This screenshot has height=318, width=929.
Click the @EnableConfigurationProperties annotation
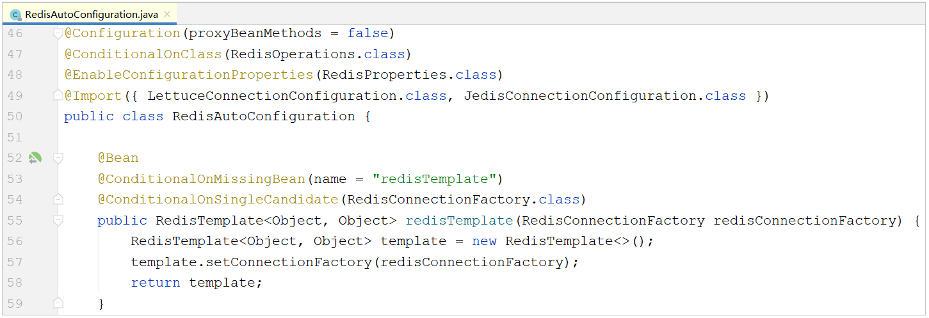(x=189, y=75)
